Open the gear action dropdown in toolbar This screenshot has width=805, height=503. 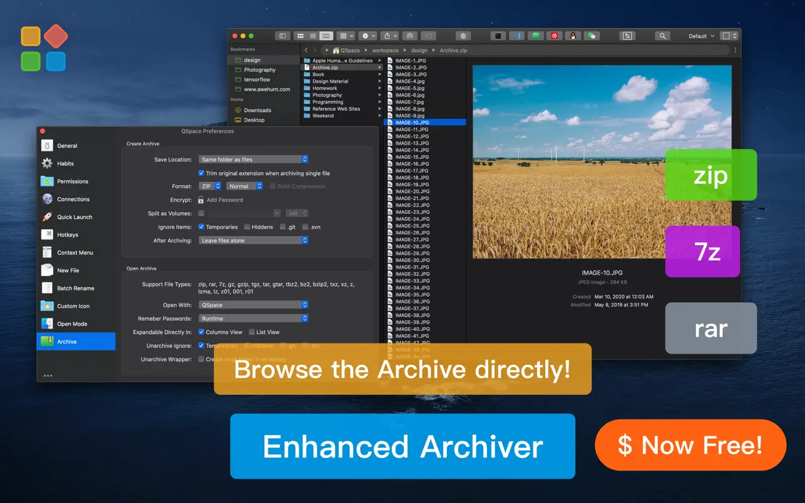click(368, 36)
